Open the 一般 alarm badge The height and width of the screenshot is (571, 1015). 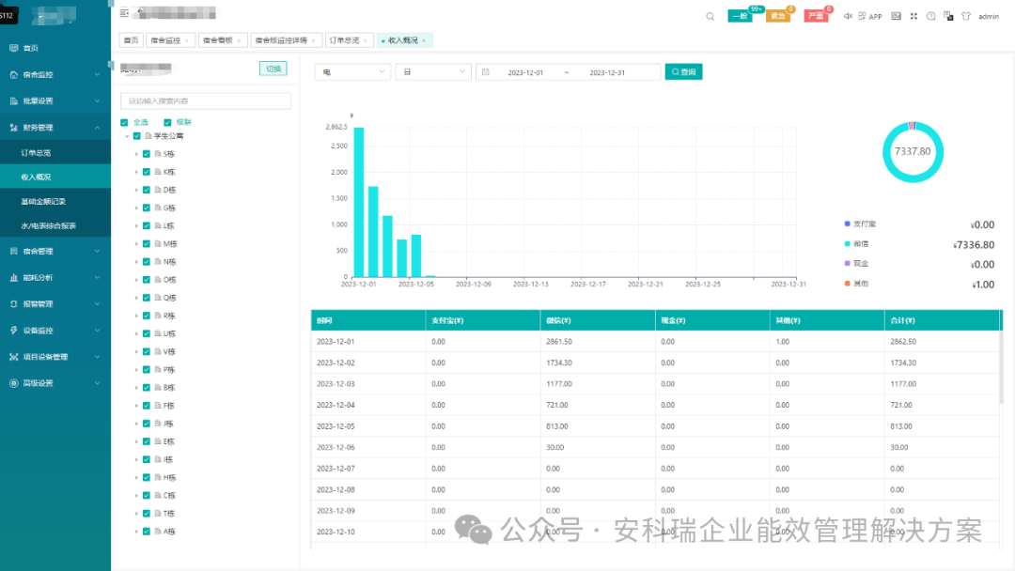pyautogui.click(x=740, y=16)
